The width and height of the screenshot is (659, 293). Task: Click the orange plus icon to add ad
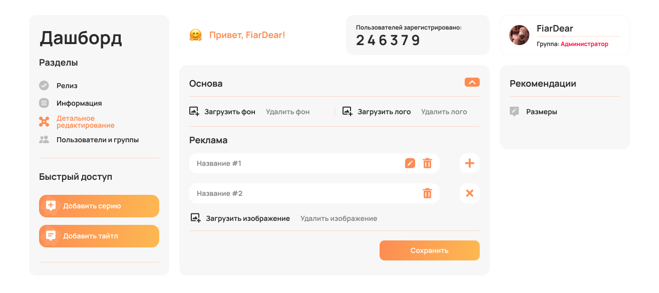(x=470, y=163)
